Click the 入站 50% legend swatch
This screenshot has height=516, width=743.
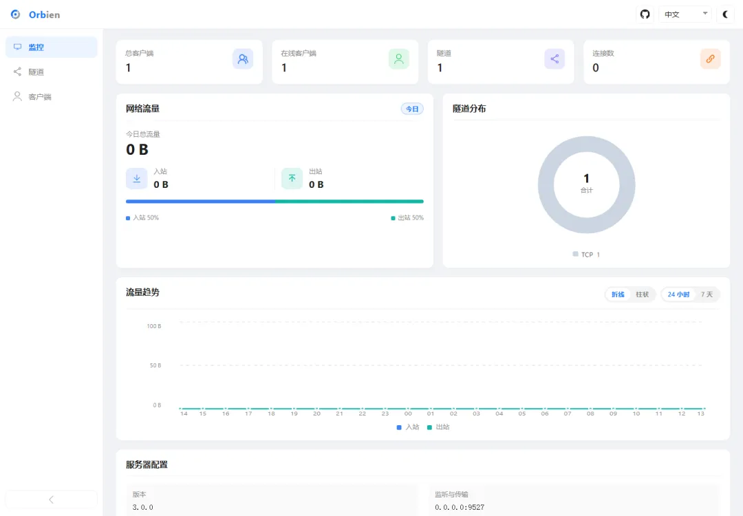(128, 218)
